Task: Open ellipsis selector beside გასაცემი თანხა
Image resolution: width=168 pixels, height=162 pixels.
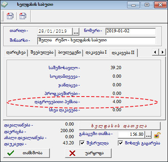Action: click(x=148, y=135)
